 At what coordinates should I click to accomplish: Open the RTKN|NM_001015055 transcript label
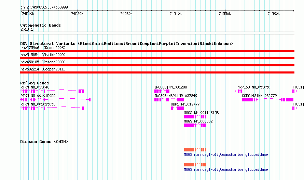click(38, 96)
